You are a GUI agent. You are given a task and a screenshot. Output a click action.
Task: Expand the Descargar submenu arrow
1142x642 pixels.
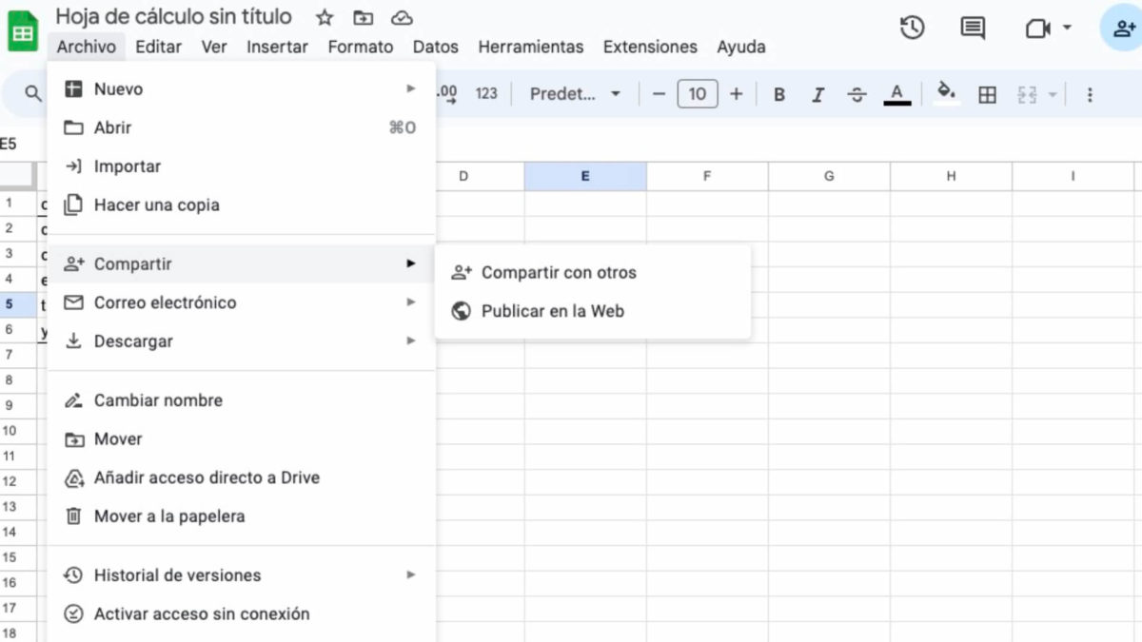(411, 340)
